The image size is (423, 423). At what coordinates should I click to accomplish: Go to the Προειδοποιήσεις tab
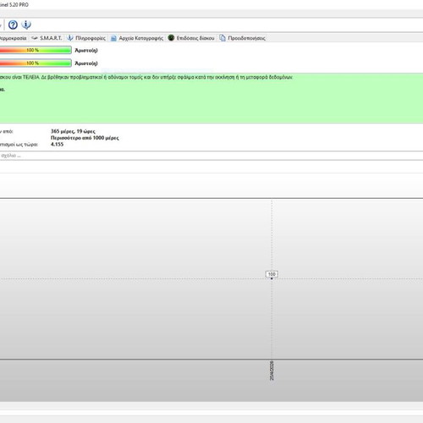pos(243,38)
